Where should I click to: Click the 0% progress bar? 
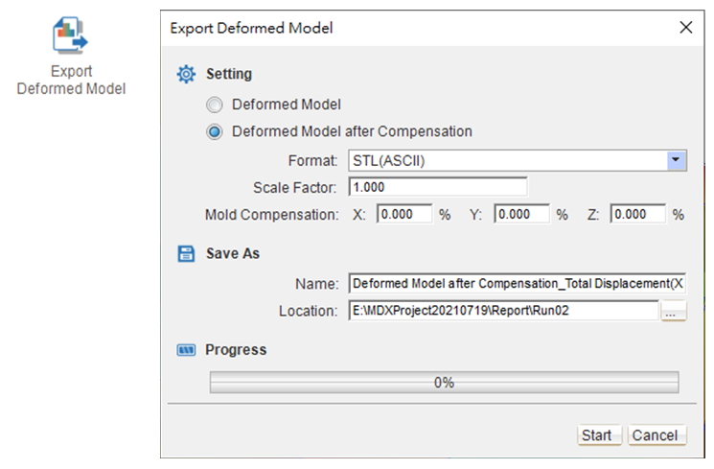[x=444, y=383]
